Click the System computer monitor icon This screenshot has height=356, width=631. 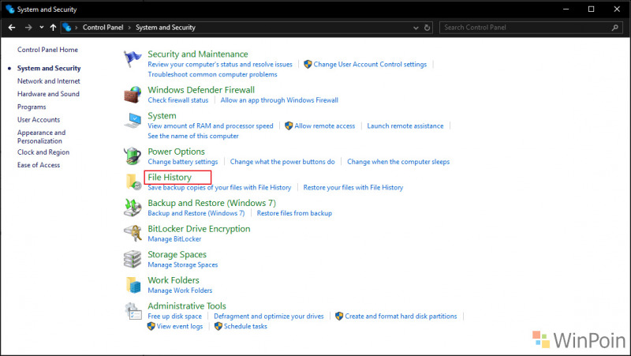pos(133,121)
